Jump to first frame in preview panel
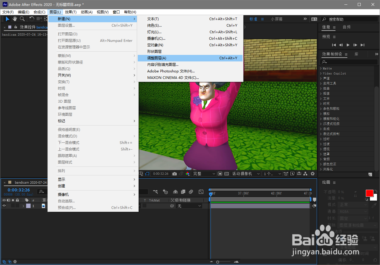 [334, 45]
